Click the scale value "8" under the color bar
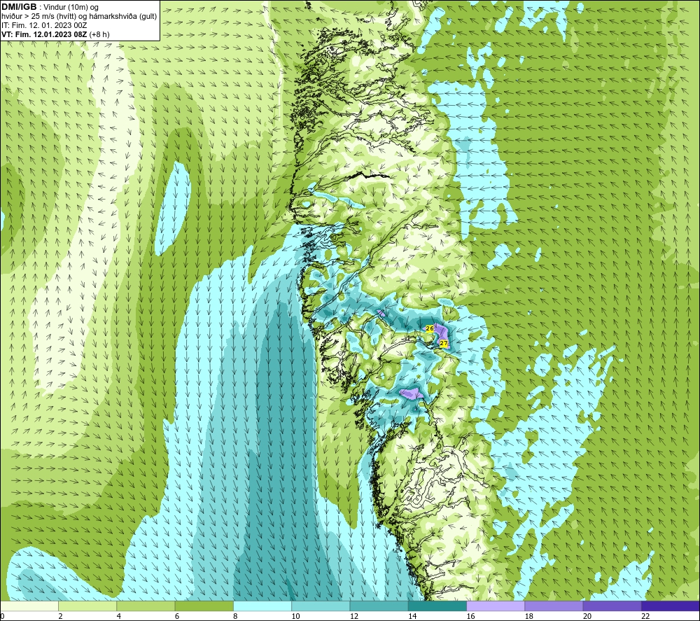This screenshot has height=621, width=700. point(235,616)
